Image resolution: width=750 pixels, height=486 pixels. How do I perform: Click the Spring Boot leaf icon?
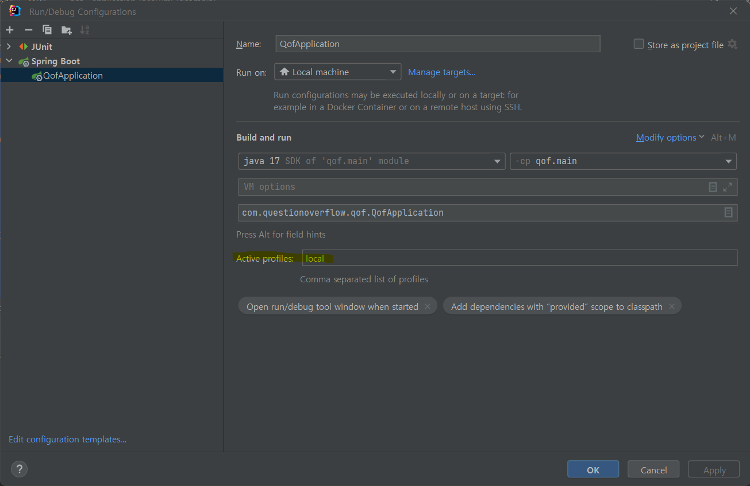[24, 61]
